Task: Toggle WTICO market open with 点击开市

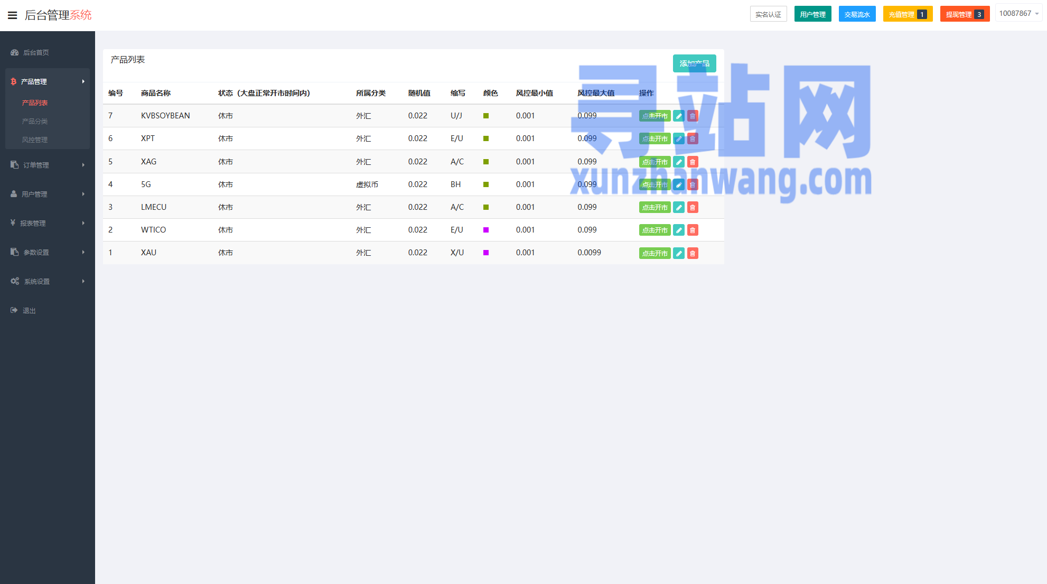Action: (x=655, y=230)
